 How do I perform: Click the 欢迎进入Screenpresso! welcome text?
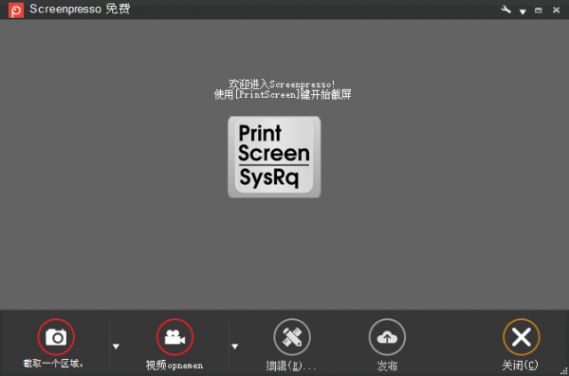point(283,85)
